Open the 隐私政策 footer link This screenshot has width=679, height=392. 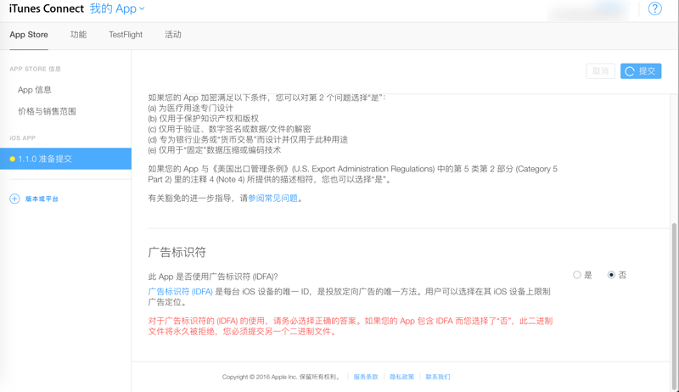tap(401, 377)
